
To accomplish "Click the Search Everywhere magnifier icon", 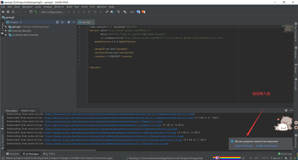I will pyautogui.click(x=118, y=12).
